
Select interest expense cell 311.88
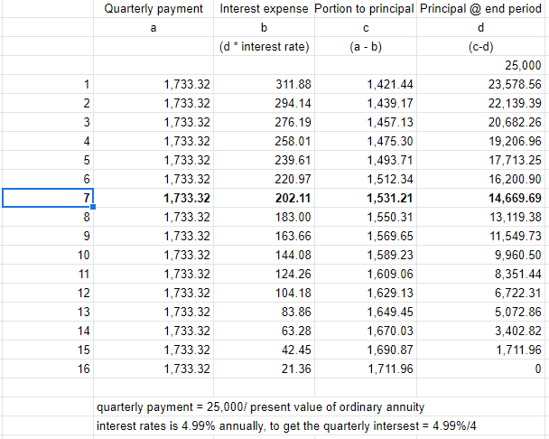pyautogui.click(x=264, y=84)
